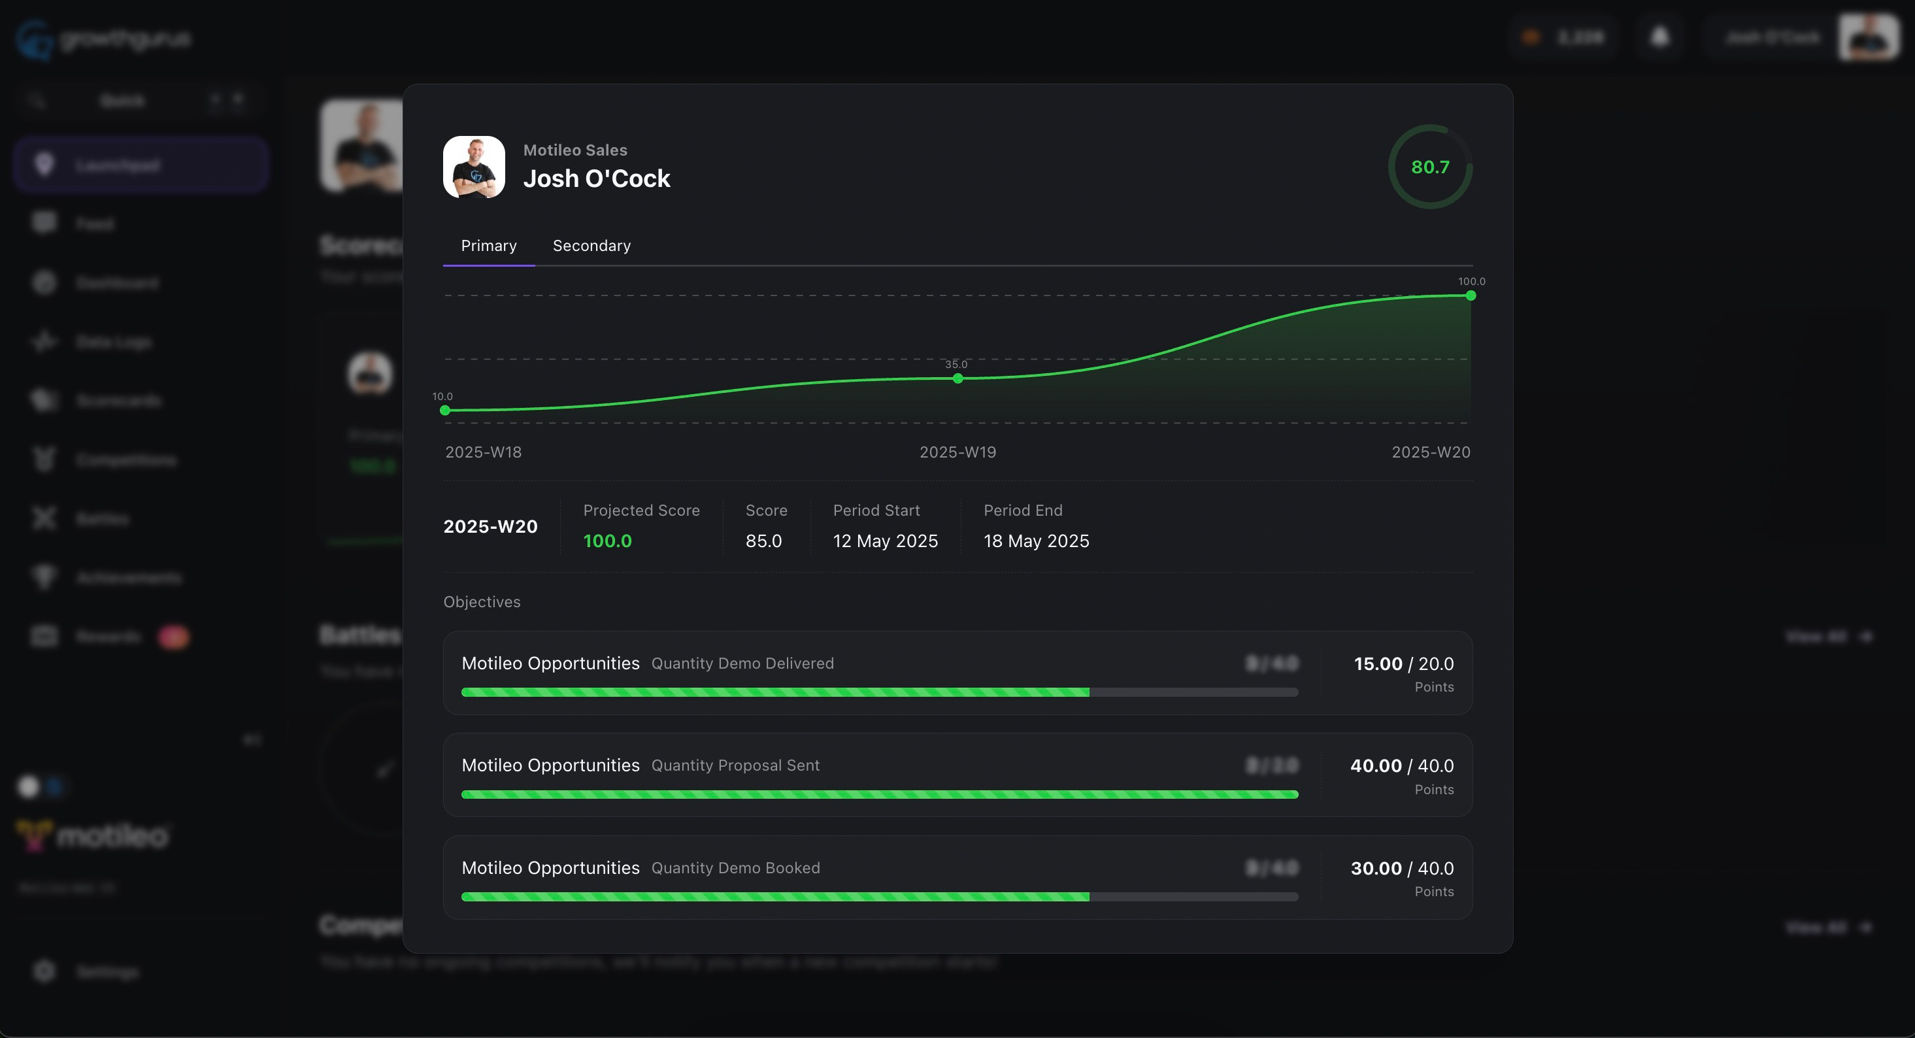
Task: Switch to the Primary tab
Action: click(488, 246)
